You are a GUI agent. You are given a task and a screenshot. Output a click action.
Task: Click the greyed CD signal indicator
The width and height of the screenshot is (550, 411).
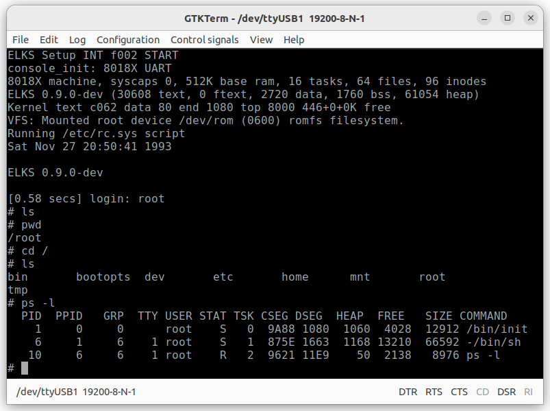(482, 392)
